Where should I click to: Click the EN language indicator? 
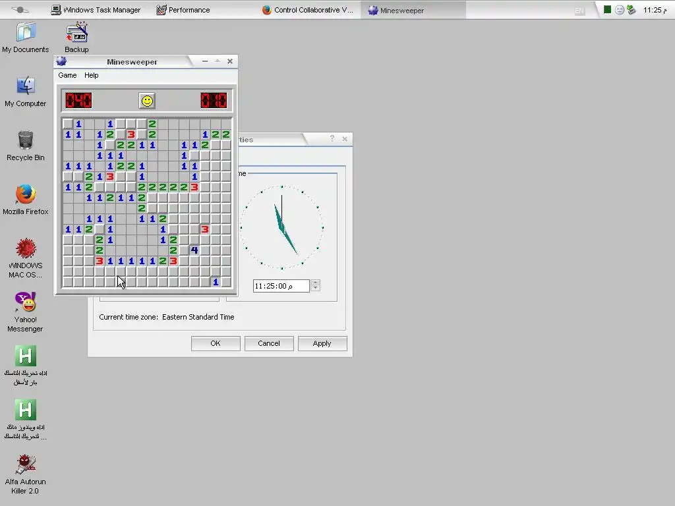coord(579,11)
